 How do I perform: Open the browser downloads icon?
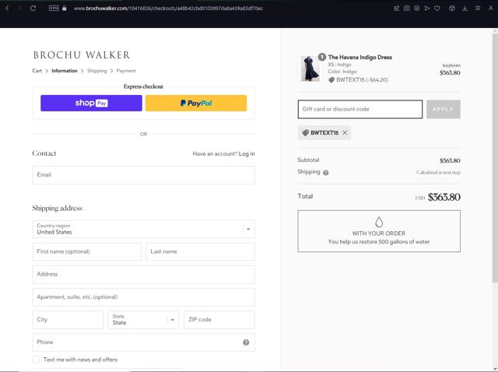(x=465, y=9)
